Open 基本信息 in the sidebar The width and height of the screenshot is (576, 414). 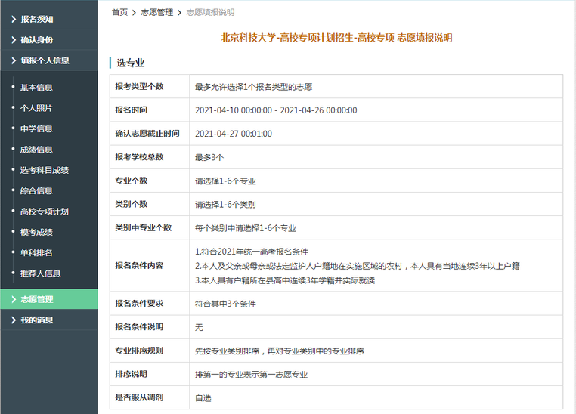pos(36,88)
